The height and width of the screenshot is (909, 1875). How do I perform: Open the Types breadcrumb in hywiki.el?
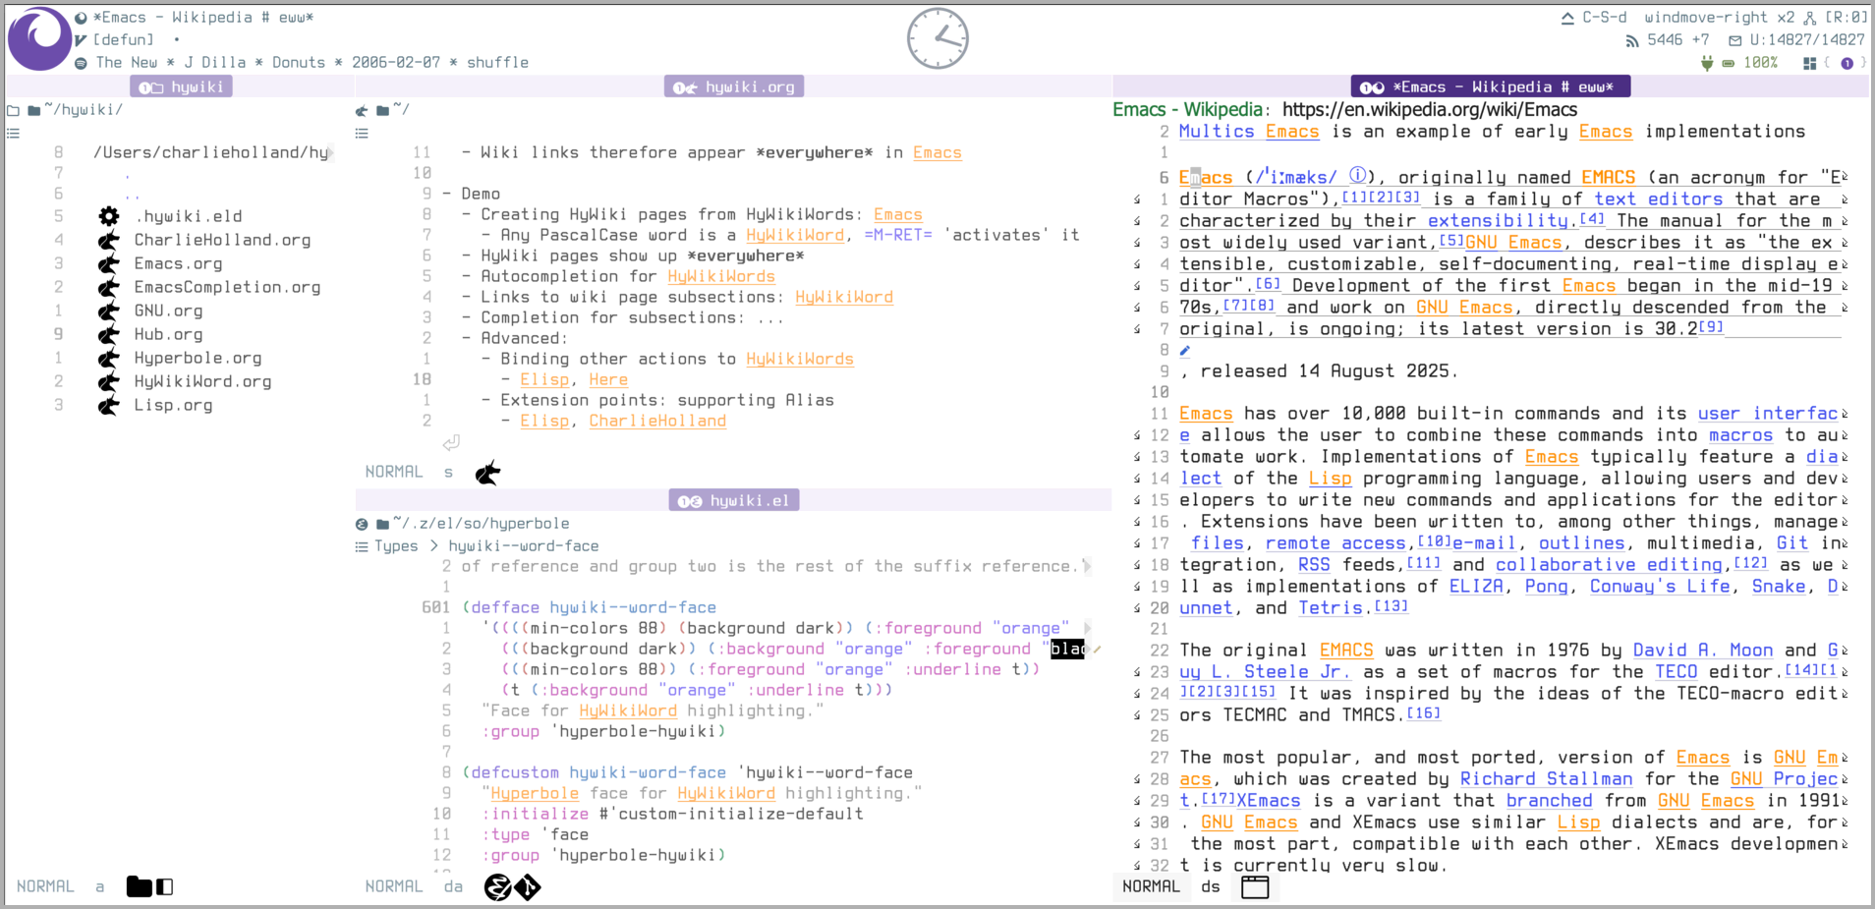[396, 546]
